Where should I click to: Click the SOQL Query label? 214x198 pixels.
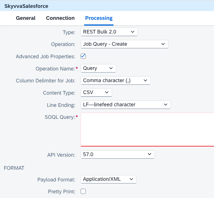[x=60, y=117]
